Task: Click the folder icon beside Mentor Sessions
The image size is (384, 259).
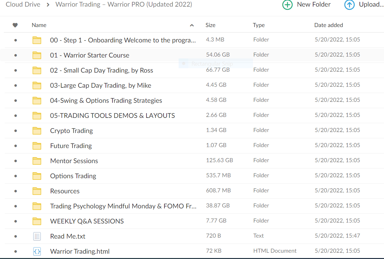Action: pyautogui.click(x=37, y=160)
